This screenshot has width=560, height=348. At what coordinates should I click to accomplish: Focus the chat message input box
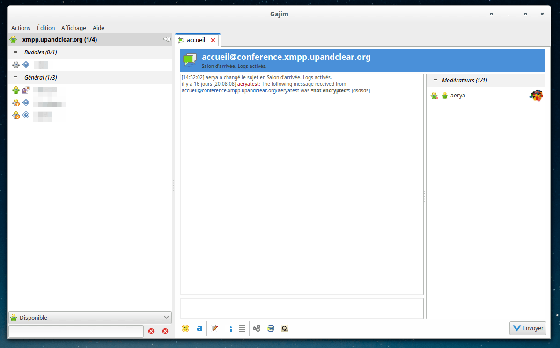click(x=302, y=308)
